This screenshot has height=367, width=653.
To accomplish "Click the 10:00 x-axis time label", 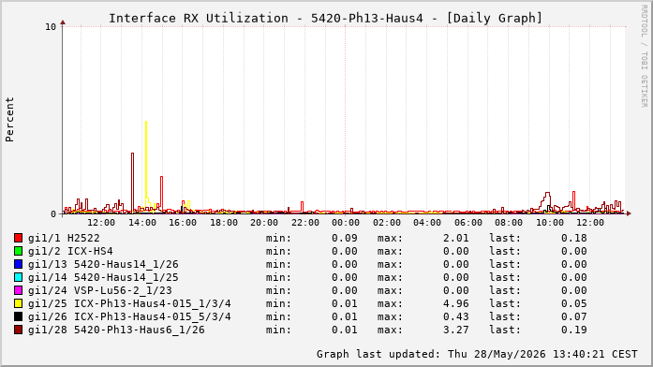I will pos(549,223).
